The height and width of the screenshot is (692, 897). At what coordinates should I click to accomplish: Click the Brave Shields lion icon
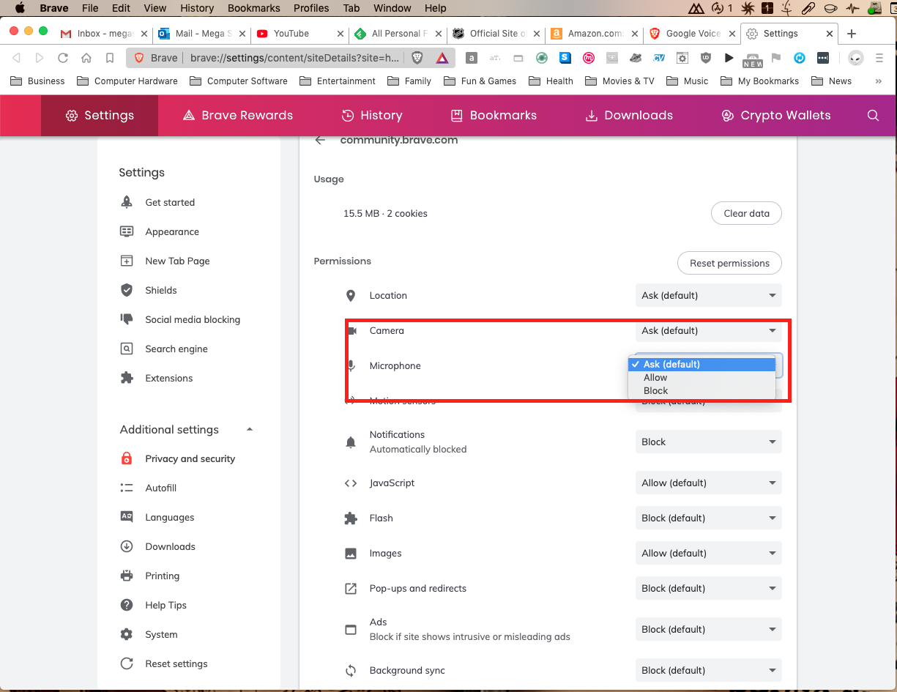[x=417, y=58]
